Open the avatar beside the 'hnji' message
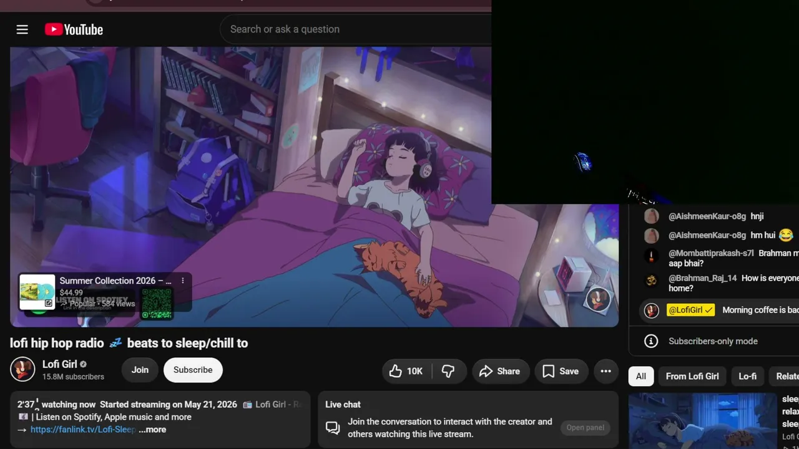Image resolution: width=799 pixels, height=449 pixels. 651,216
